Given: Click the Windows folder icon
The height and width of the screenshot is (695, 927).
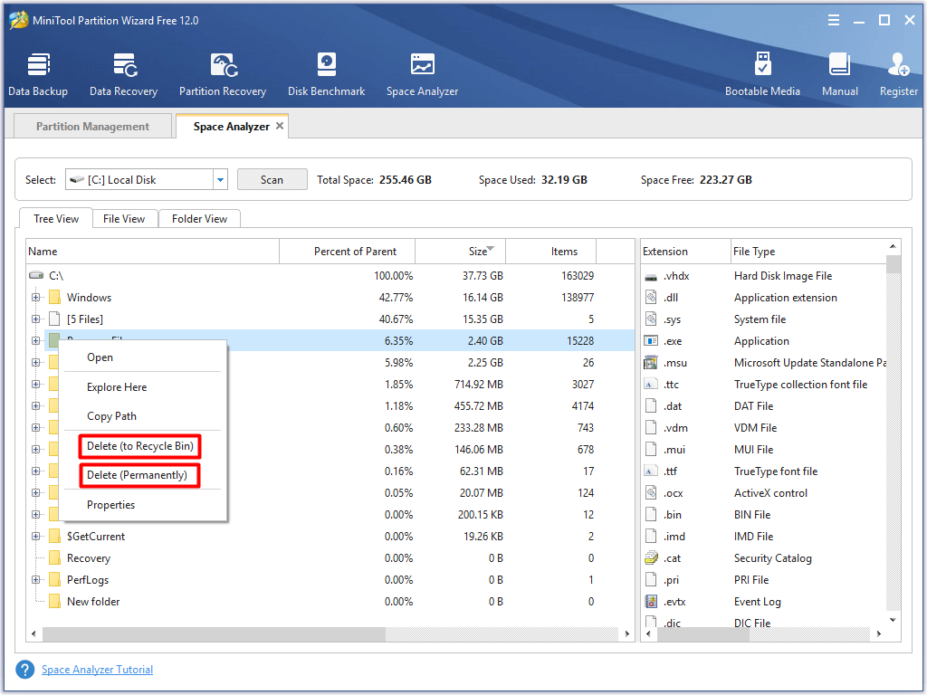Looking at the screenshot, I should tap(54, 297).
